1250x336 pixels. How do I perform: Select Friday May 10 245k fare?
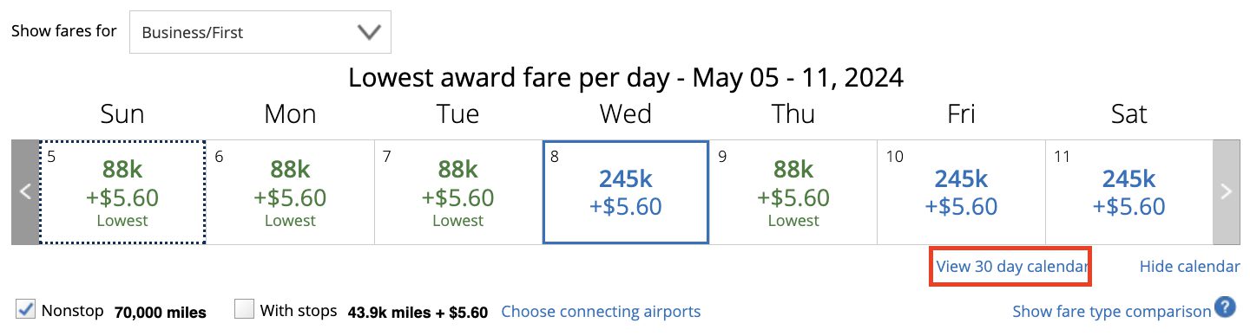(x=961, y=192)
